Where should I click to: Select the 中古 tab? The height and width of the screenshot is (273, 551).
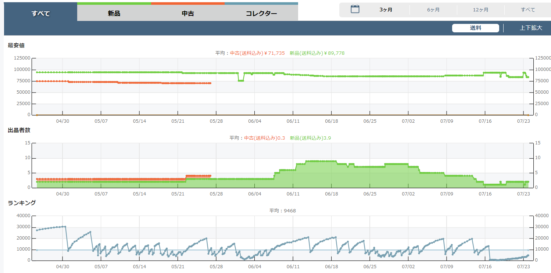pyautogui.click(x=188, y=14)
